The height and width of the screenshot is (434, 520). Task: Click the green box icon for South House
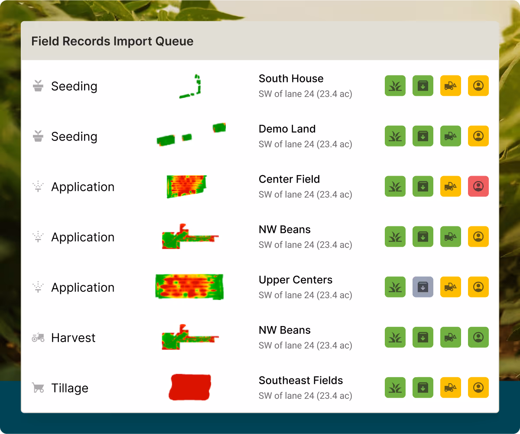pyautogui.click(x=423, y=86)
